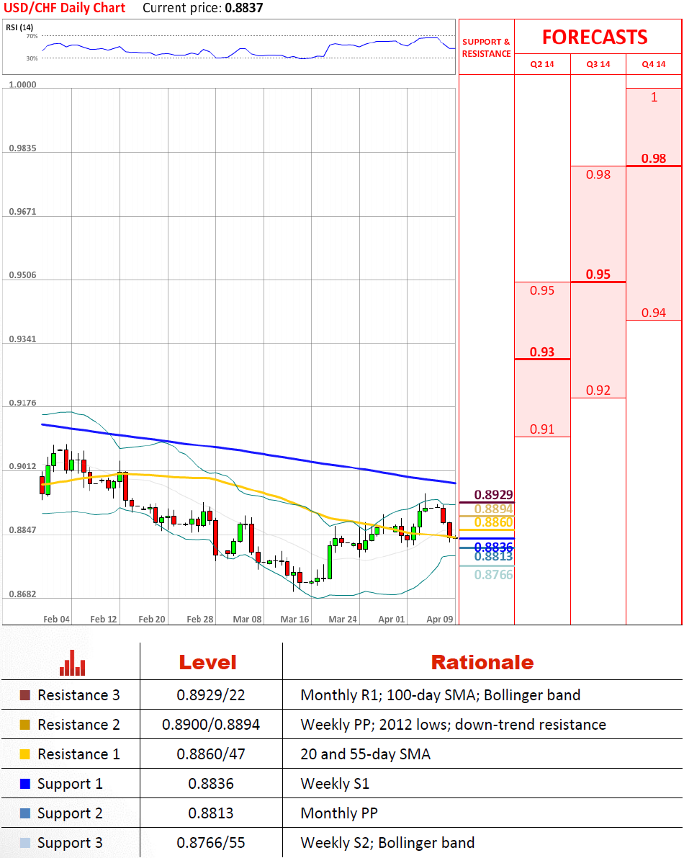Click the Q4 14 high forecast 1
Viewport: 684px width, 858px height.
(x=654, y=97)
